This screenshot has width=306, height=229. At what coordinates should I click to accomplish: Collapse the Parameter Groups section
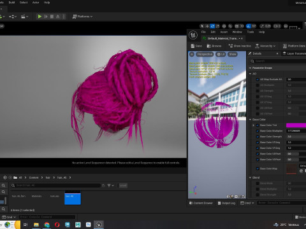coord(250,68)
